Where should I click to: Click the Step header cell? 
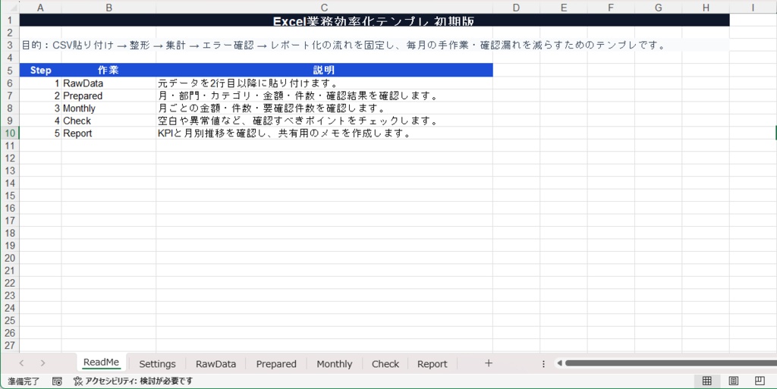coord(40,71)
